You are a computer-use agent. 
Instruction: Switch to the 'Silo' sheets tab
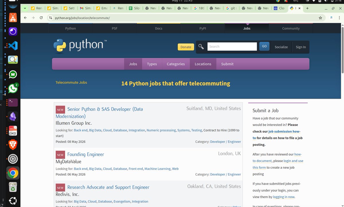pos(134,8)
